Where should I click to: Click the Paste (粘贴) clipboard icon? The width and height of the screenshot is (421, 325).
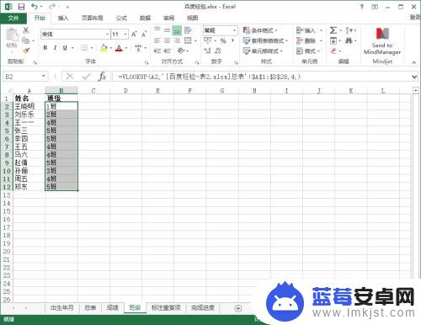tap(12, 35)
